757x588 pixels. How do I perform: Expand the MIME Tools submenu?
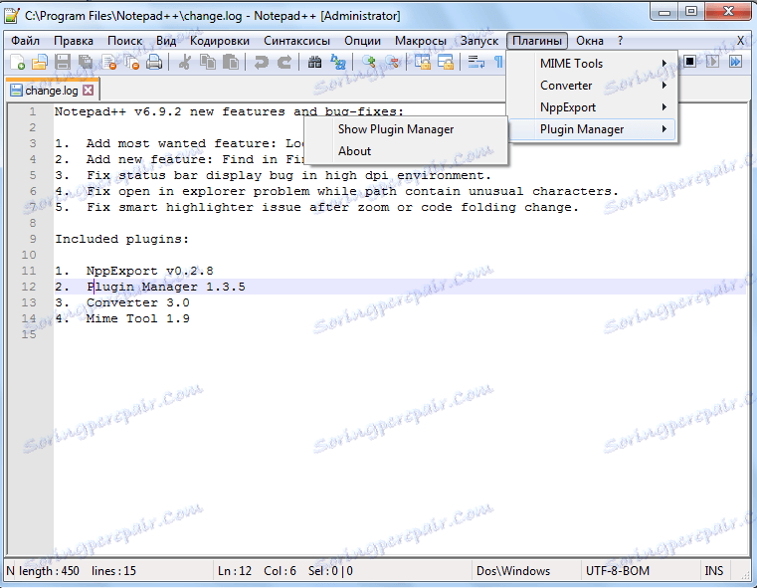tap(593, 64)
